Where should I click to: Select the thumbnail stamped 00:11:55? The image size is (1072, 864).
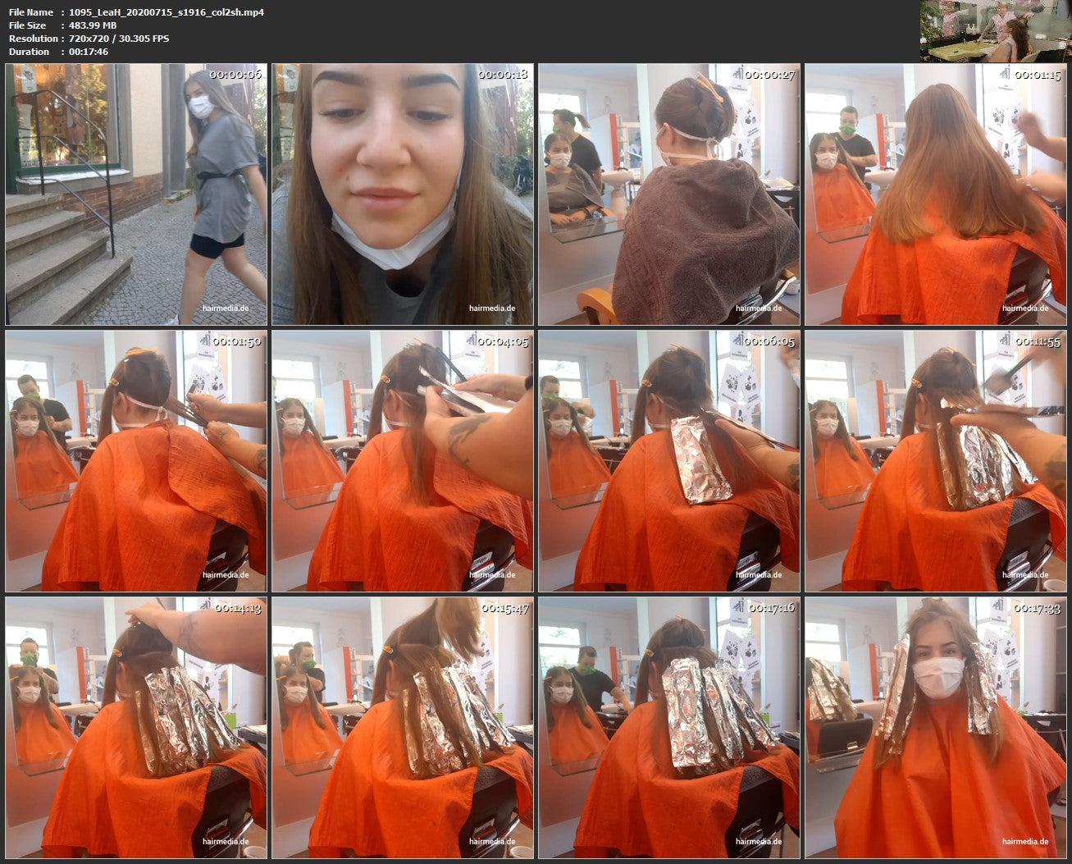(x=935, y=461)
